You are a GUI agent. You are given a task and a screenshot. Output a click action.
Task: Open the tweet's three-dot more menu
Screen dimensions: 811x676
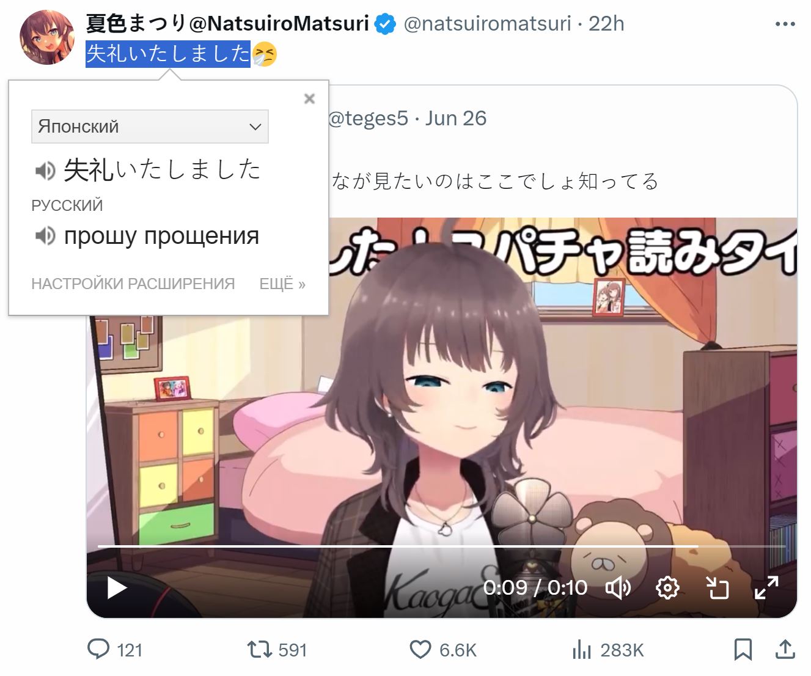(785, 24)
